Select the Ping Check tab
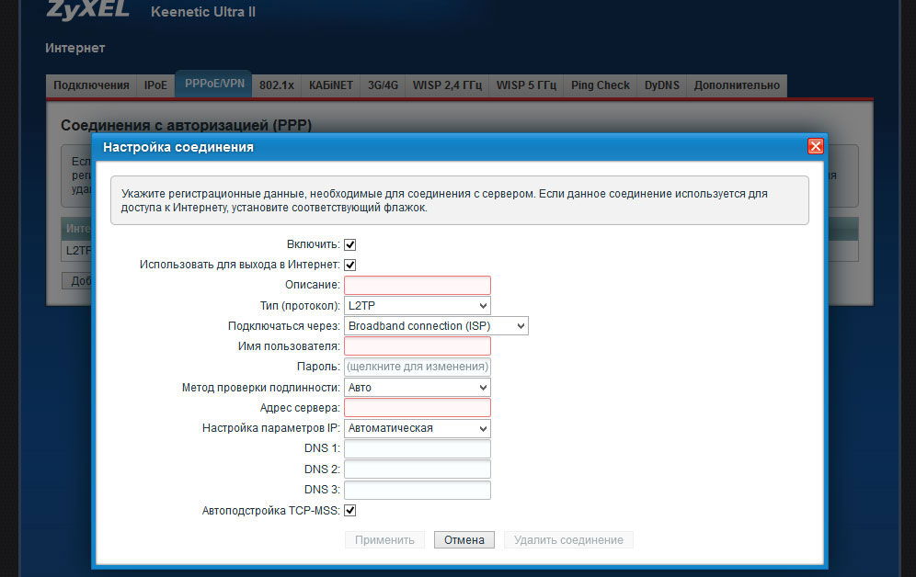This screenshot has height=577, width=916. [x=600, y=85]
